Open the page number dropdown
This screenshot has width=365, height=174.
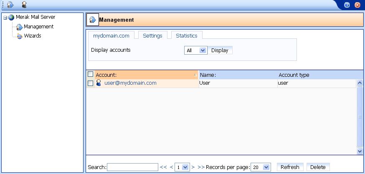pyautogui.click(x=182, y=167)
